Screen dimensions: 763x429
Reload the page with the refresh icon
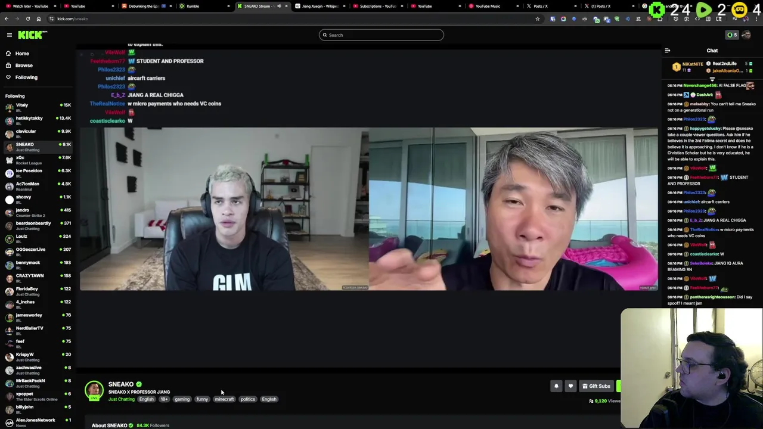pyautogui.click(x=27, y=18)
